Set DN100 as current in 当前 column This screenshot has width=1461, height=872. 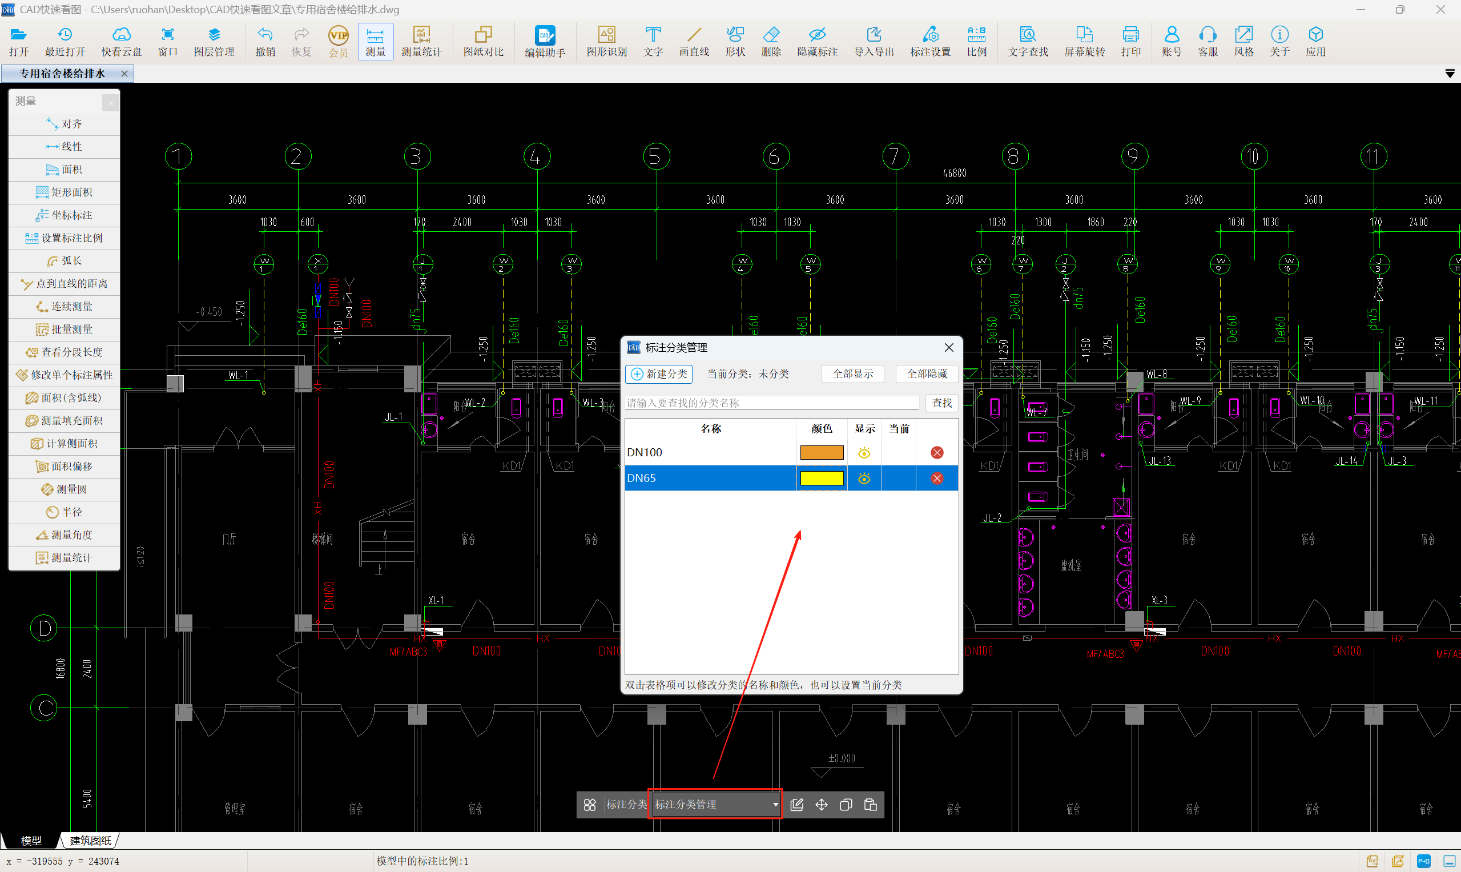(x=898, y=452)
